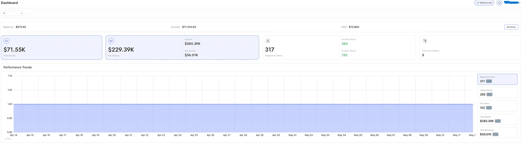This screenshot has width=522, height=144.
Task: Click the gray badge beside Total Deposit $285.39K
Action: click(x=498, y=121)
